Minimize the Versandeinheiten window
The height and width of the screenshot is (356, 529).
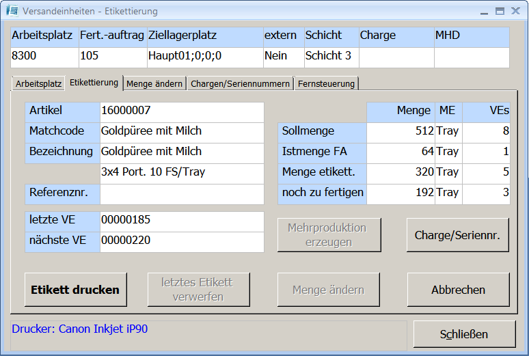(484, 11)
